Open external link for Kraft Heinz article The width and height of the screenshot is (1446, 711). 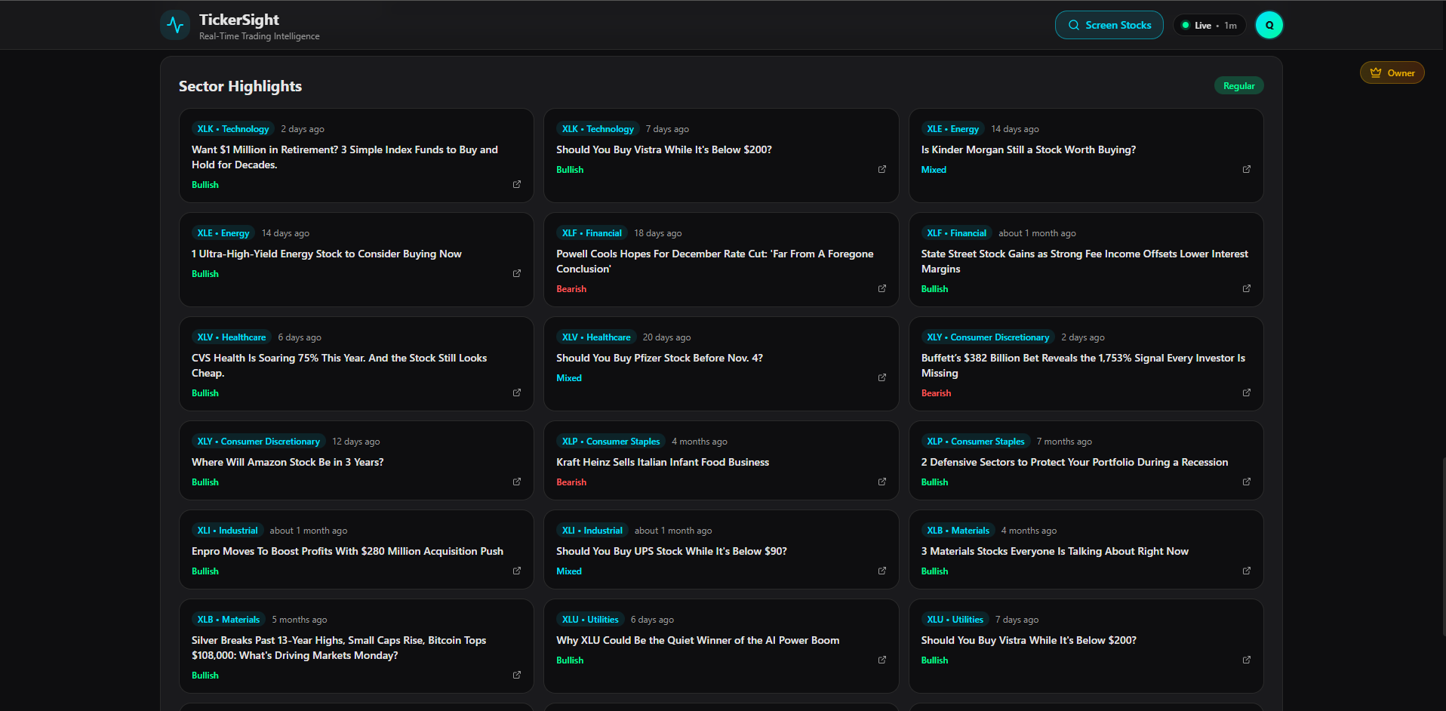click(881, 482)
